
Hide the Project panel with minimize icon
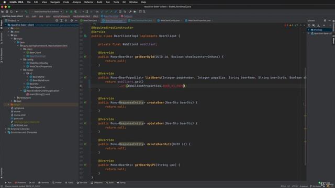76,20
